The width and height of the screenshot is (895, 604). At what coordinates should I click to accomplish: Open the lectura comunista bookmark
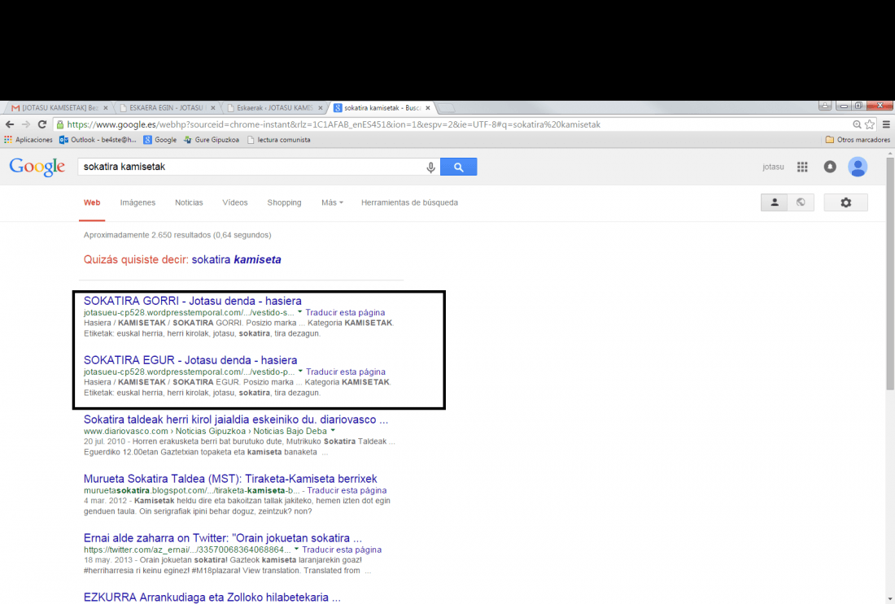coord(278,140)
